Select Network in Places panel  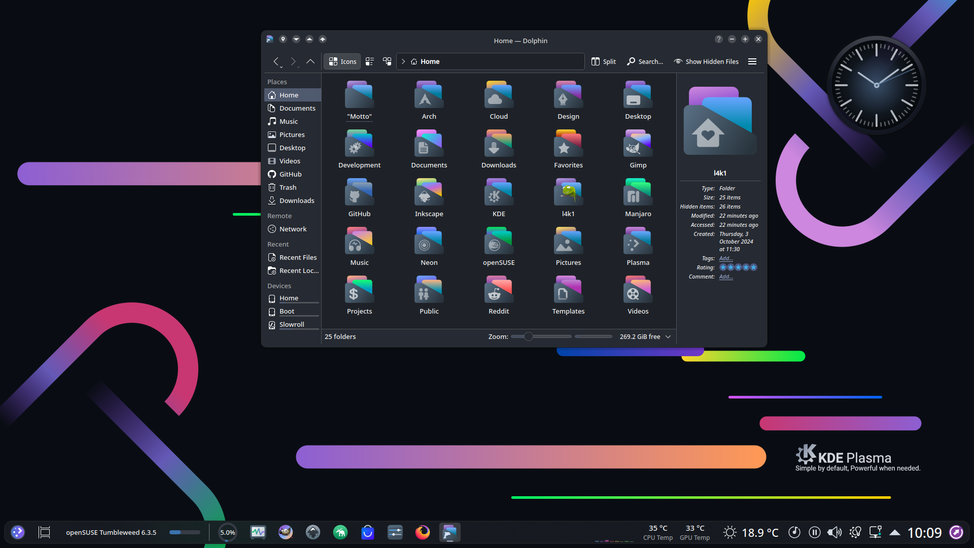pos(293,229)
